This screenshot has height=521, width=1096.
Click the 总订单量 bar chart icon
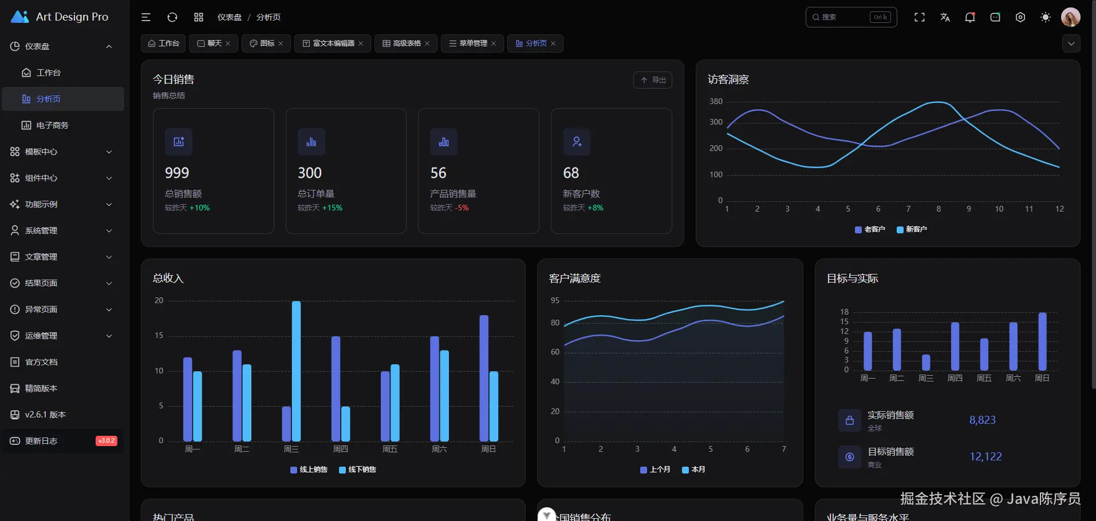click(x=312, y=142)
